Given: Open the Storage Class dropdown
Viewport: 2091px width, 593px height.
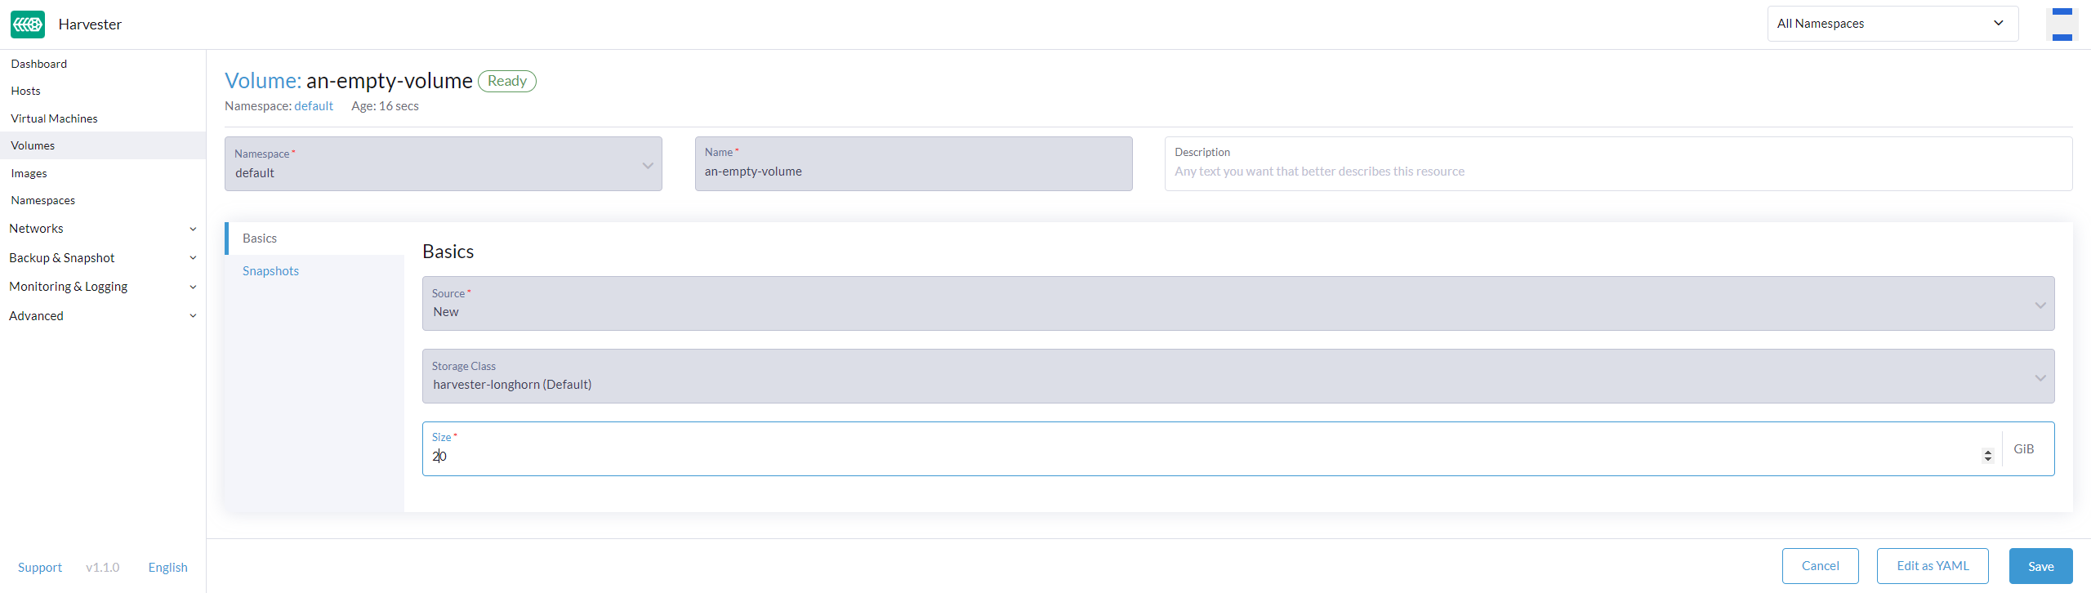Looking at the screenshot, I should 1237,377.
